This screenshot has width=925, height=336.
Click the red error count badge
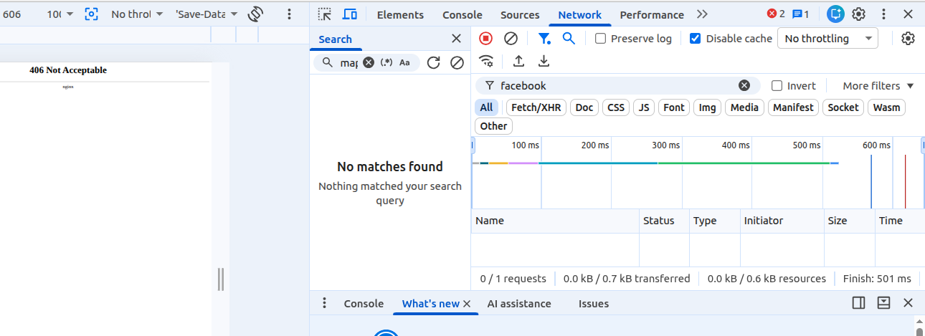[776, 14]
